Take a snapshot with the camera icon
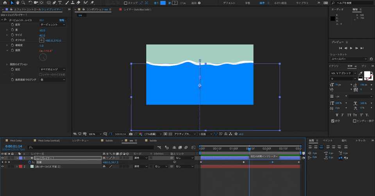This screenshot has width=375, height=196. (x=130, y=134)
